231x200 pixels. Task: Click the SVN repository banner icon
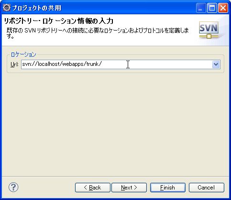point(209,30)
